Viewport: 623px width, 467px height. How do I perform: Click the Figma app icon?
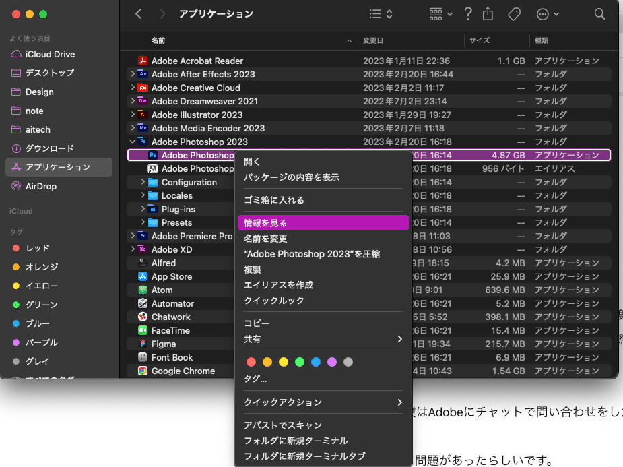[x=143, y=344]
